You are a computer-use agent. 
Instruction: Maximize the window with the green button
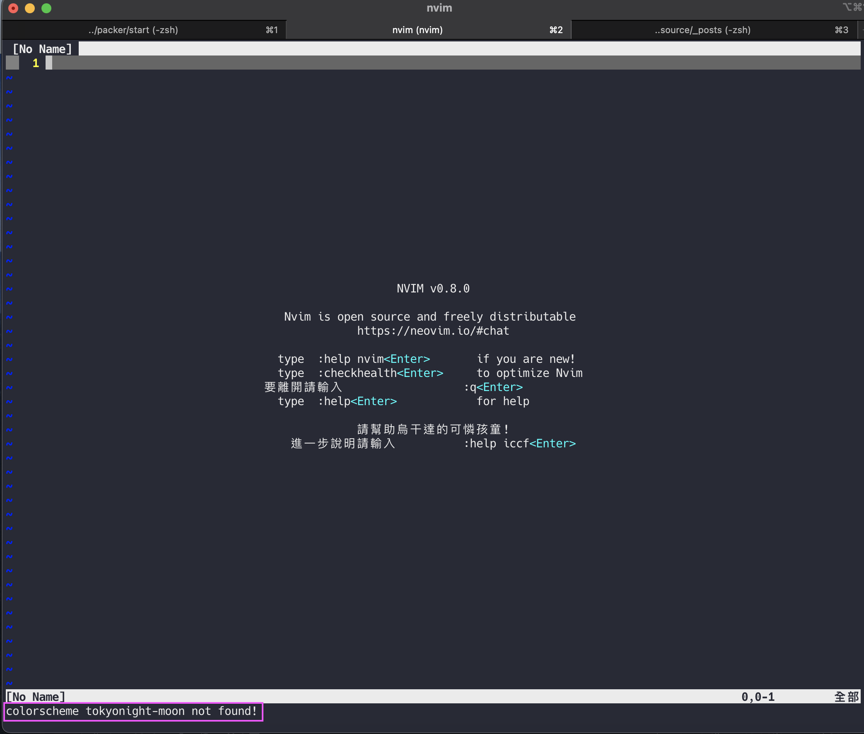[x=46, y=8]
